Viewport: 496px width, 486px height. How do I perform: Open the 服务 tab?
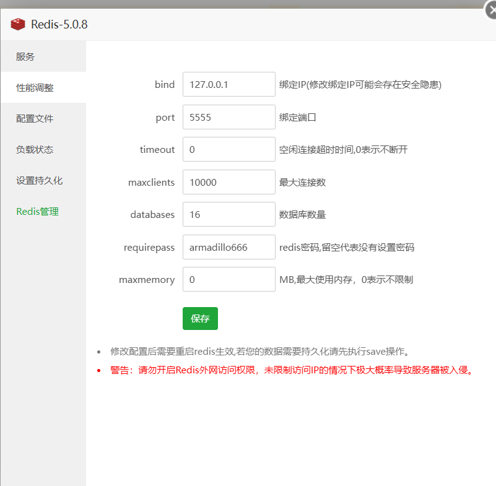[43, 56]
